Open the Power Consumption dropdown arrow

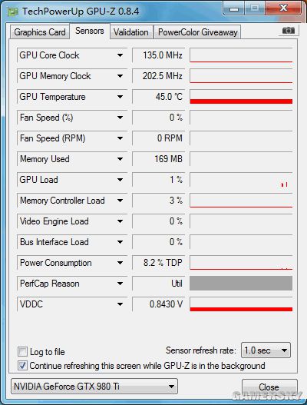click(120, 263)
